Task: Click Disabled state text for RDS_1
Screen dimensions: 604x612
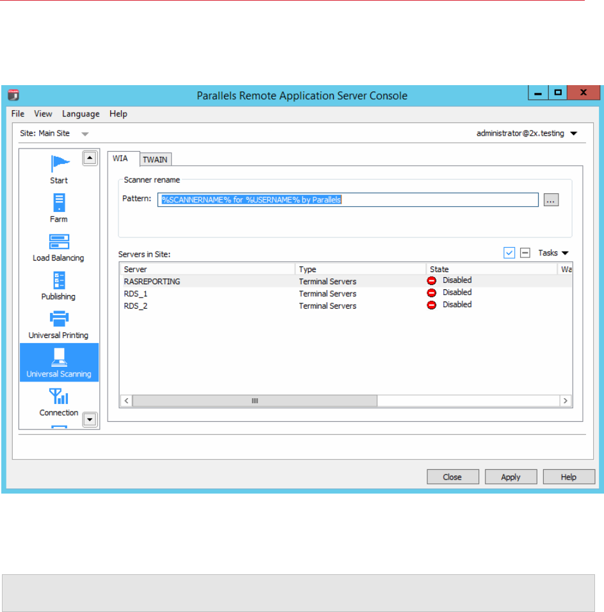Action: pyautogui.click(x=457, y=293)
